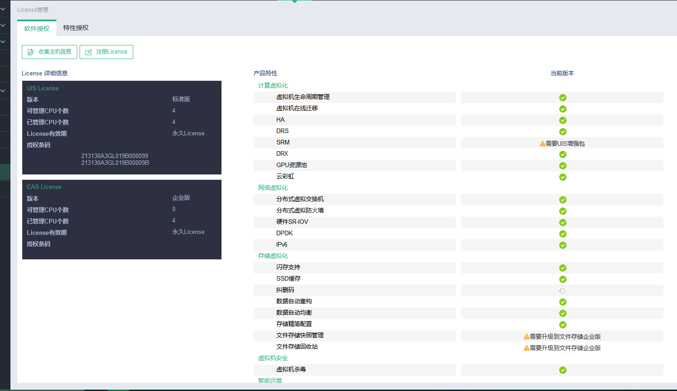Click the 收集主机信息 button
The image size is (677, 391).
(50, 52)
